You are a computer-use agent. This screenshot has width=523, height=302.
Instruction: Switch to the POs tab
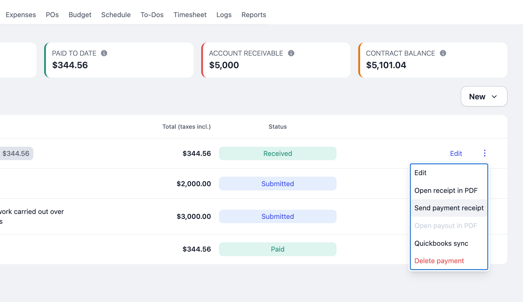click(52, 15)
